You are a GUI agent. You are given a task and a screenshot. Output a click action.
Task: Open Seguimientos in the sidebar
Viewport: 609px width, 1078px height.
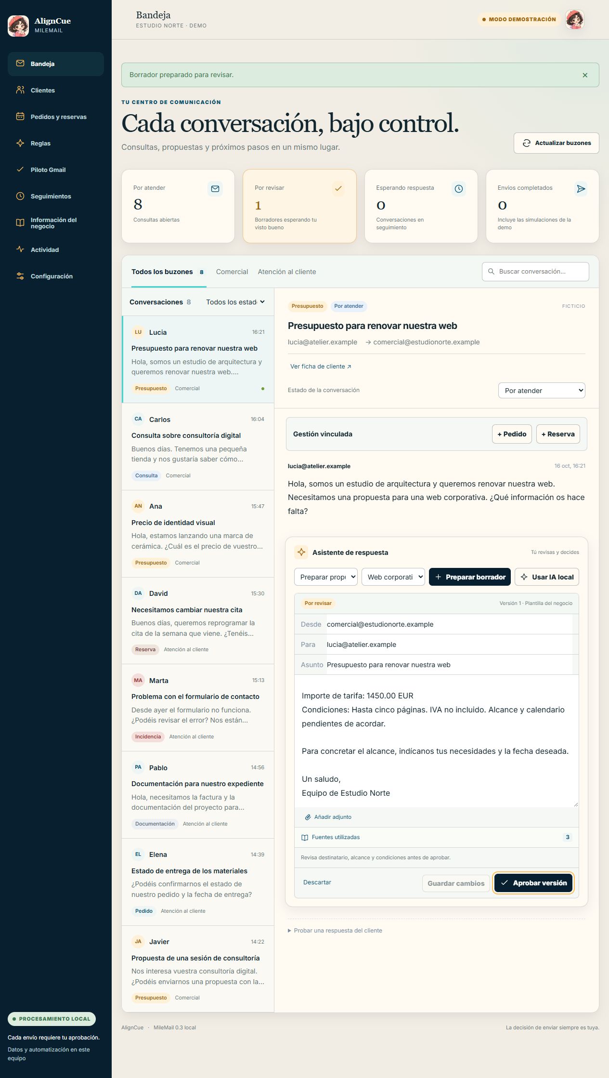[56, 196]
